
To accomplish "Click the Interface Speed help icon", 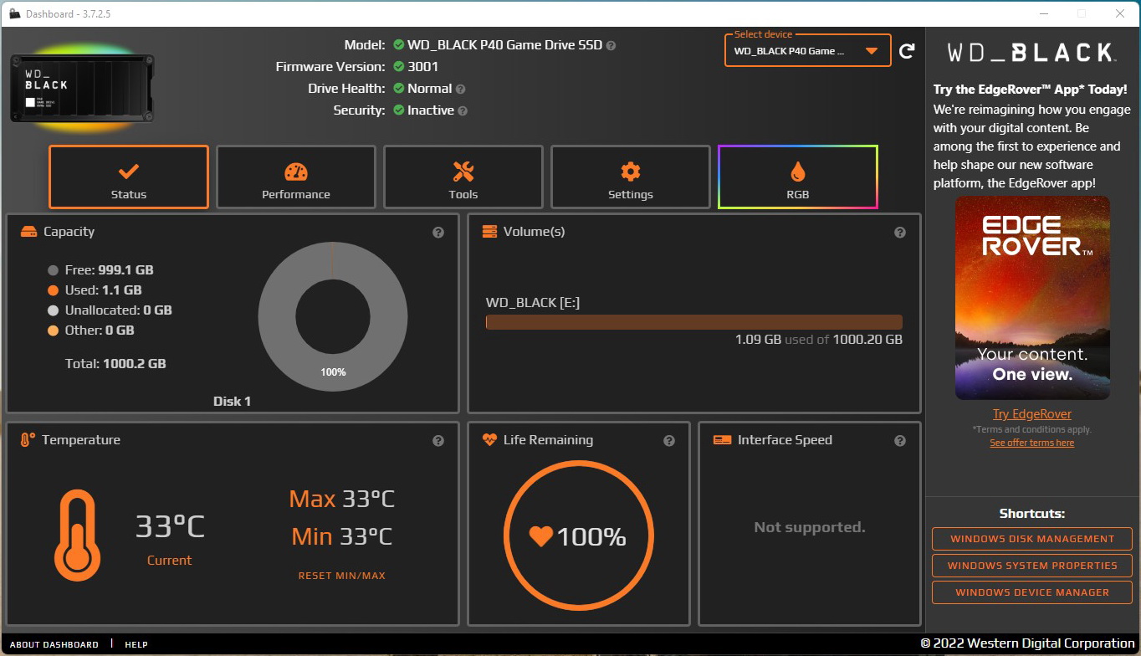I will (x=900, y=440).
